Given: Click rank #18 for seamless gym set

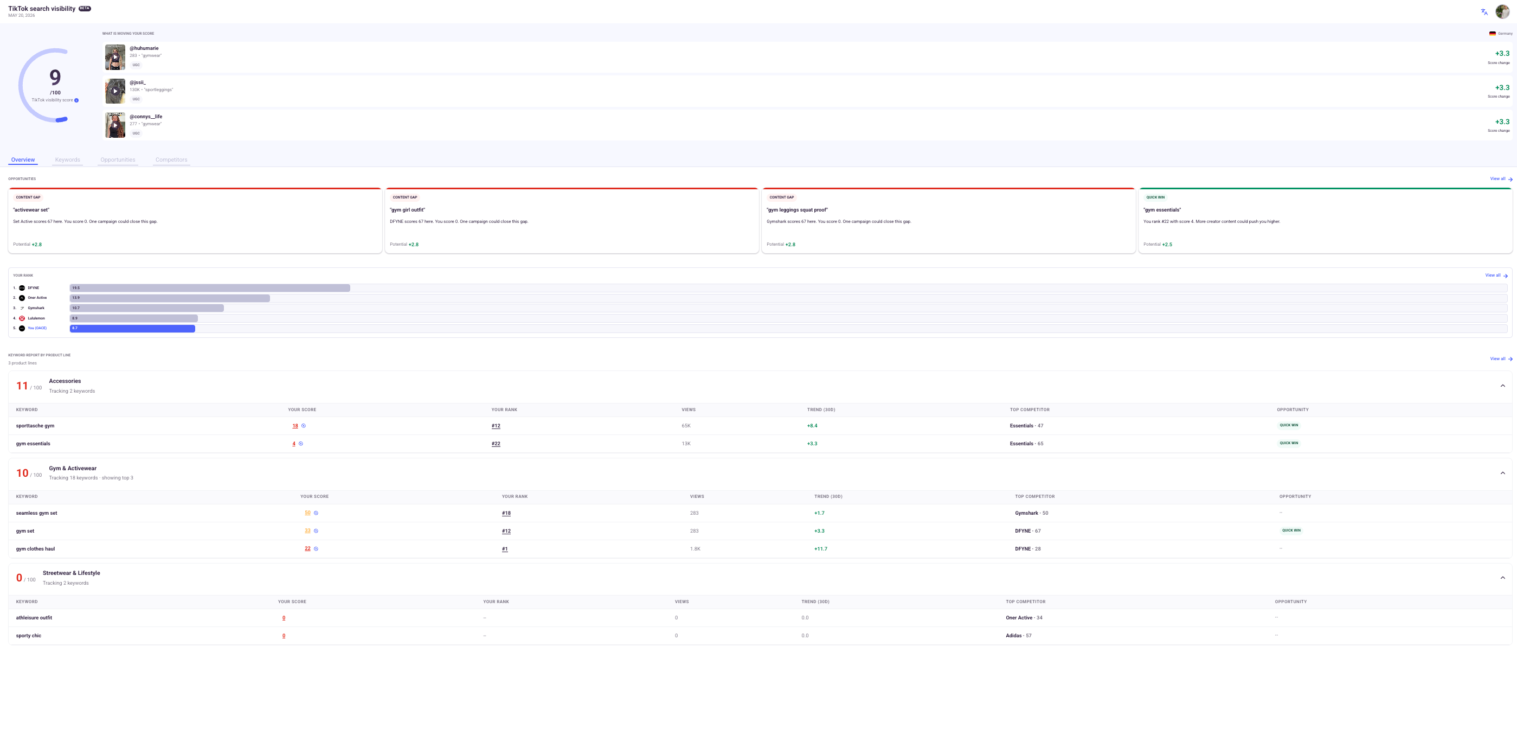Looking at the screenshot, I should point(506,513).
